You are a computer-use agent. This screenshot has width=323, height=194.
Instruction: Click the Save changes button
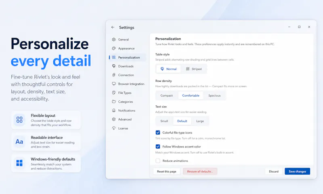pyautogui.click(x=297, y=171)
